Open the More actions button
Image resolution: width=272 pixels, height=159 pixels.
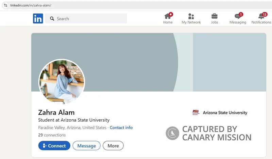tap(113, 146)
